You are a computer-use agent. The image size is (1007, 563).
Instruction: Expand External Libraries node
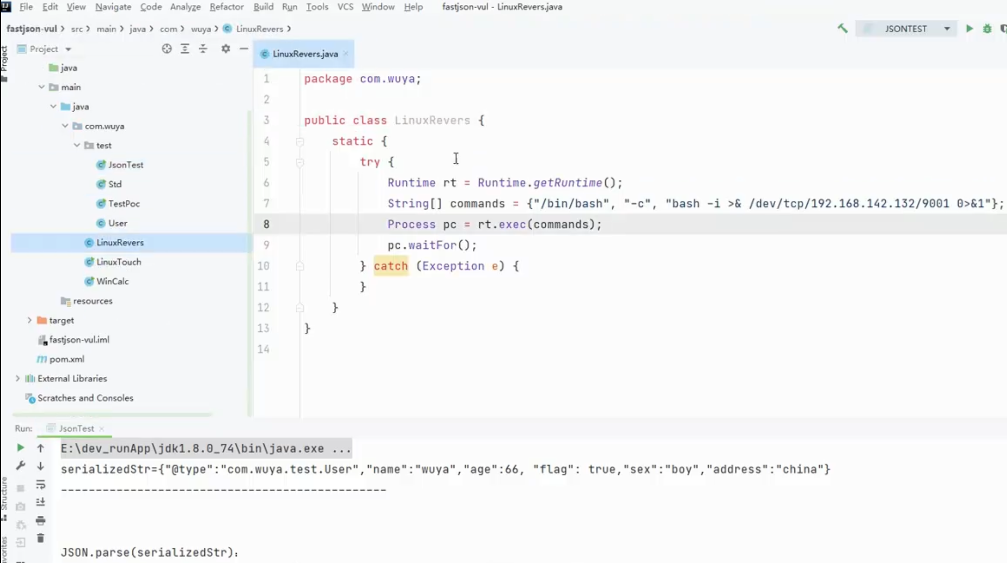tap(18, 379)
